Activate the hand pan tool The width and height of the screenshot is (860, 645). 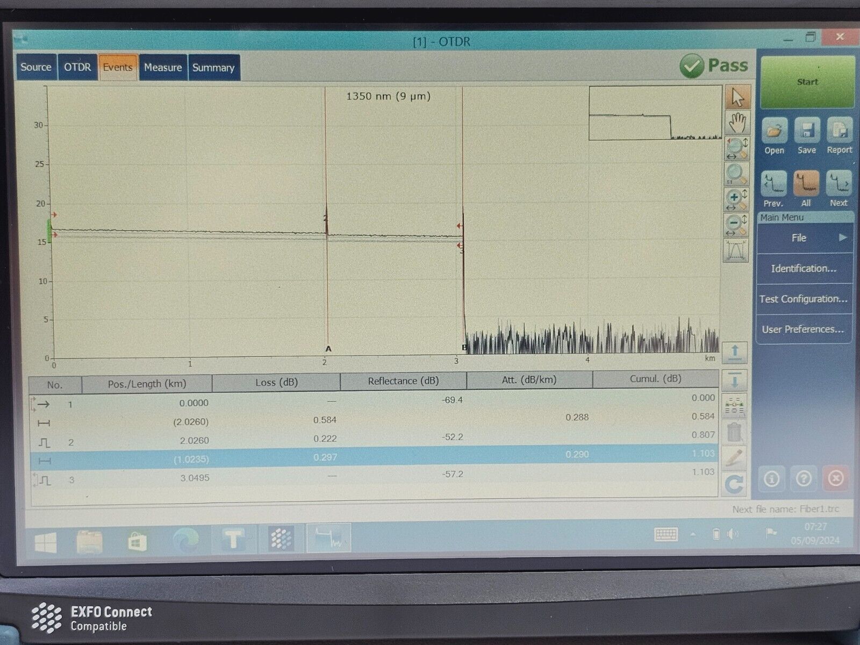click(x=737, y=123)
